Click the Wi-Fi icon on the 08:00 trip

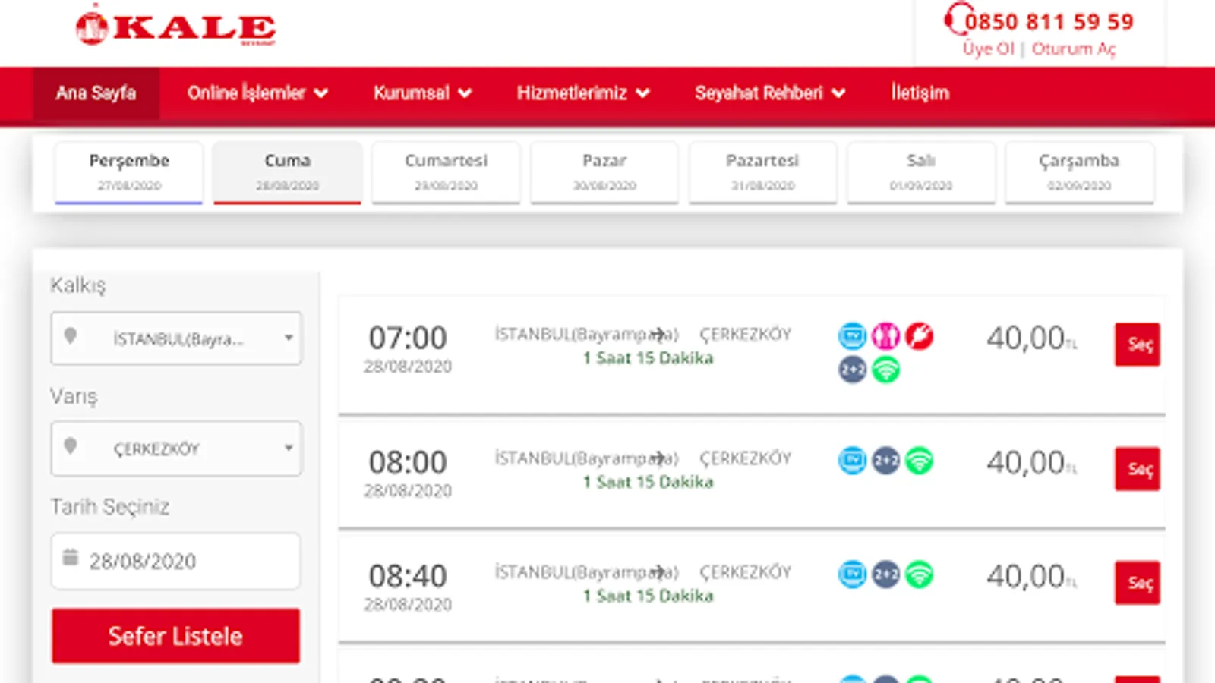(x=919, y=461)
